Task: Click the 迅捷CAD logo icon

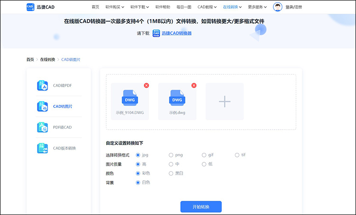Action: tap(30, 7)
